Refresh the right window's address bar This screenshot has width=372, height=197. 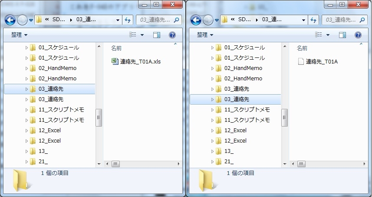[x=313, y=20]
